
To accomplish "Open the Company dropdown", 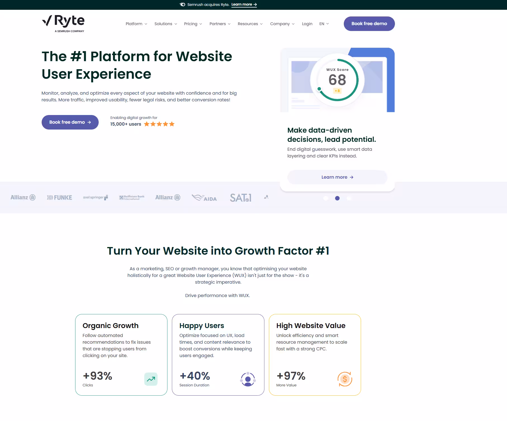I will [x=282, y=24].
